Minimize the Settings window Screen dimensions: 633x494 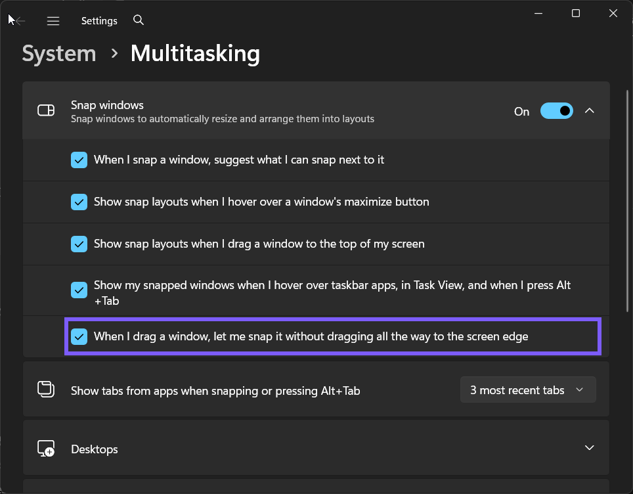pyautogui.click(x=538, y=13)
